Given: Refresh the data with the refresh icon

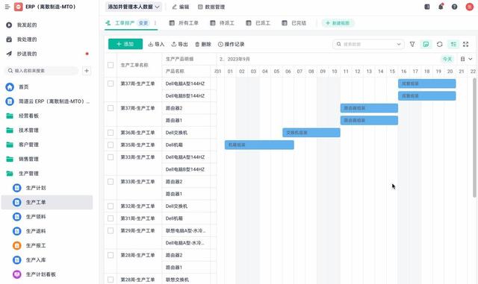Looking at the screenshot, I should (440, 44).
